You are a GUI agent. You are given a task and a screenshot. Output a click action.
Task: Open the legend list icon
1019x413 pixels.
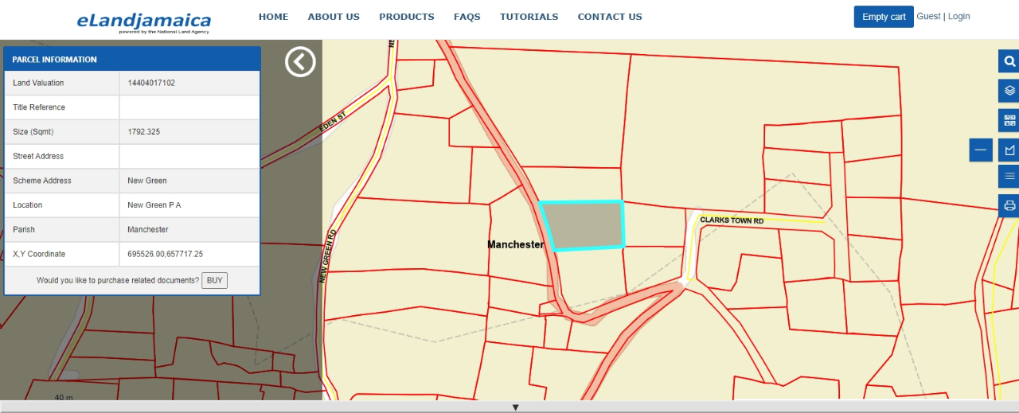click(1009, 176)
